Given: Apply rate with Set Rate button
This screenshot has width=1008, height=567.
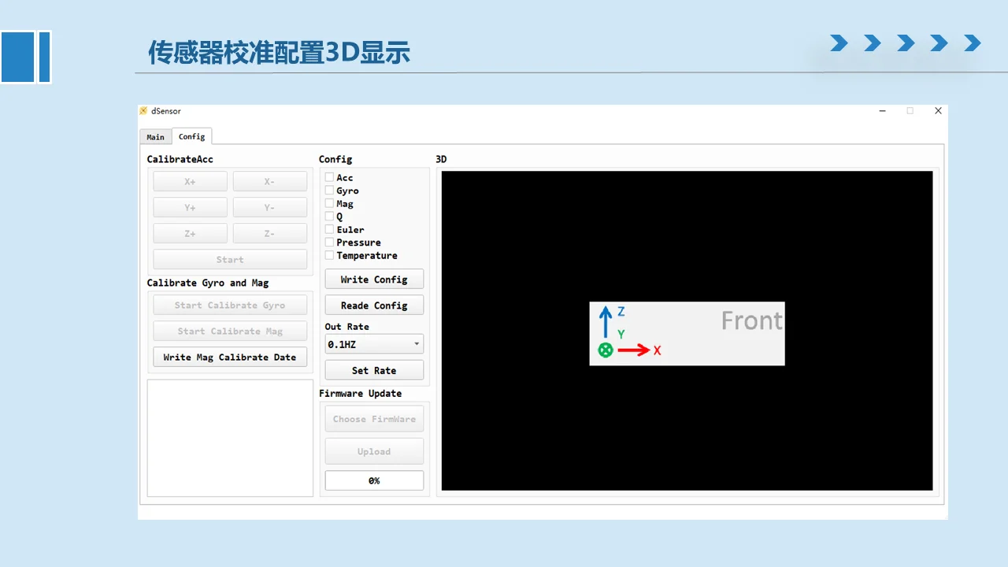Looking at the screenshot, I should tap(374, 370).
